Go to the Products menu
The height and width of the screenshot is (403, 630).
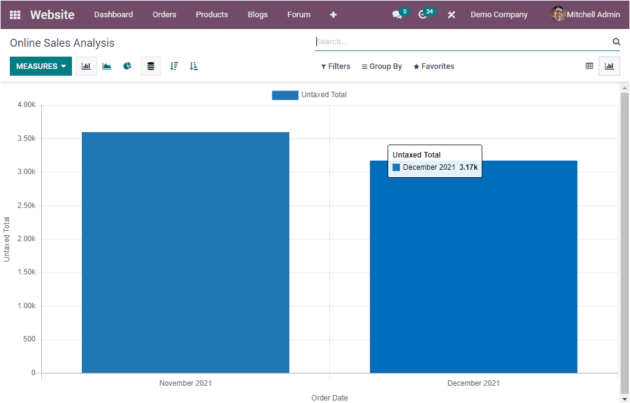[212, 14]
